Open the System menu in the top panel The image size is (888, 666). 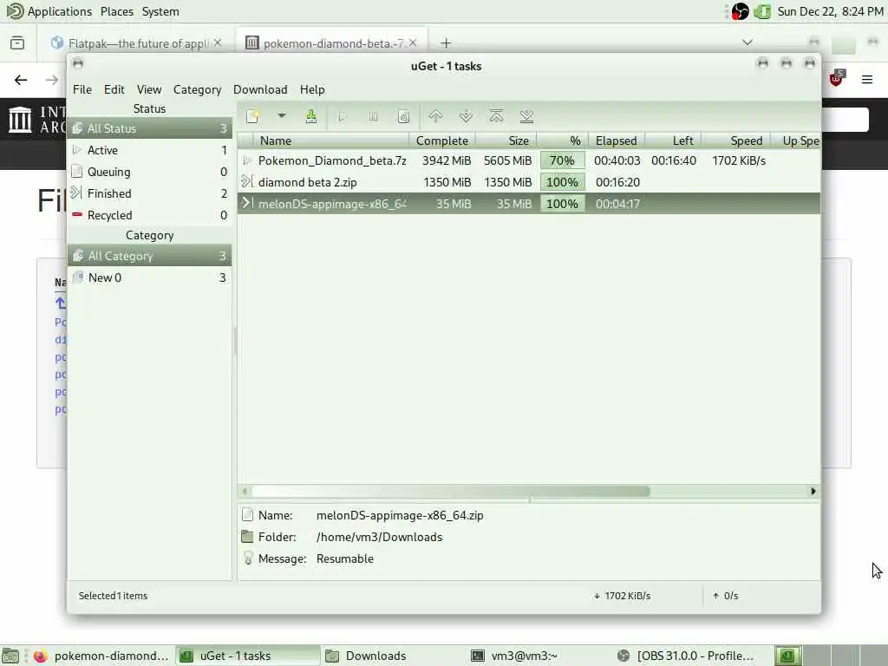160,11
